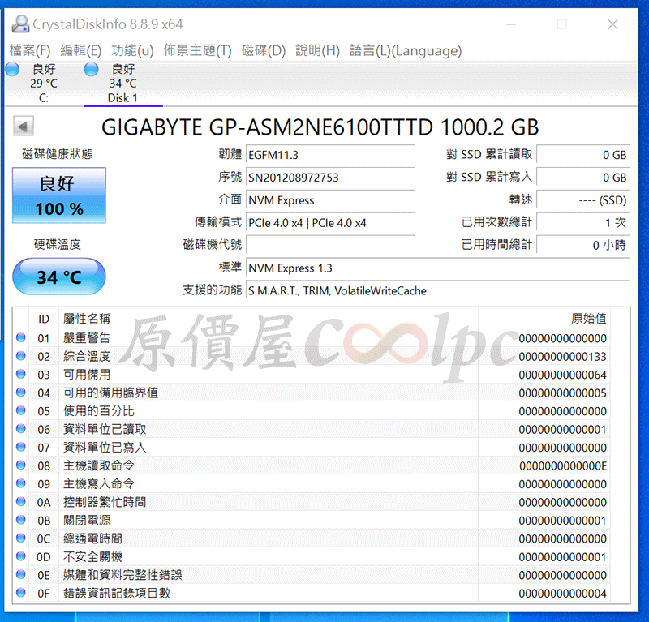This screenshot has width=649, height=622.
Task: Select the 控制器繁忙時間 attribute name
Action: point(105,502)
